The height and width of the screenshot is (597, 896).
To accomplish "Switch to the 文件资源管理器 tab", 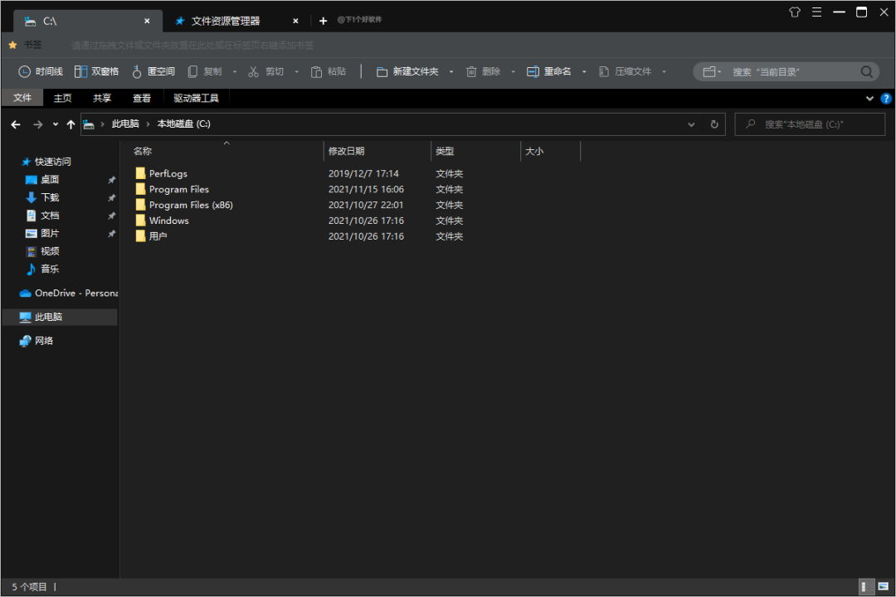I will pos(225,21).
